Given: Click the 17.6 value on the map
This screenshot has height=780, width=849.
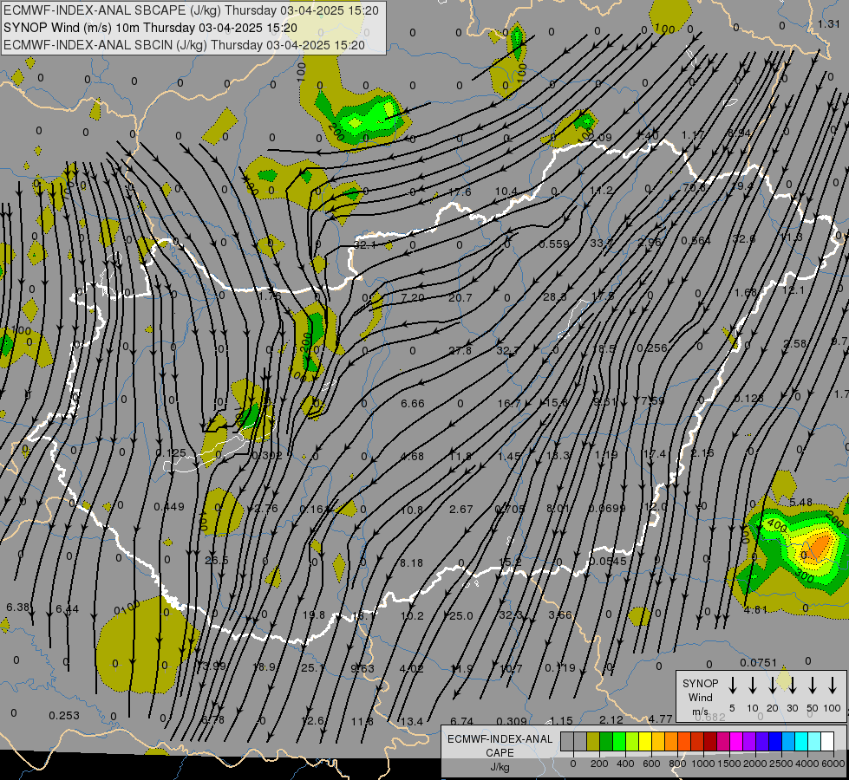Looking at the screenshot, I should 460,192.
